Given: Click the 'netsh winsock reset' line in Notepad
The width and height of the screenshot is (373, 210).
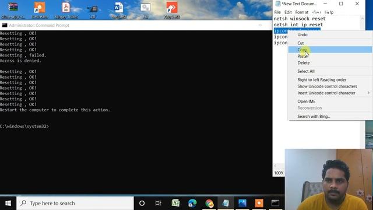Looking at the screenshot, I should pos(300,19).
